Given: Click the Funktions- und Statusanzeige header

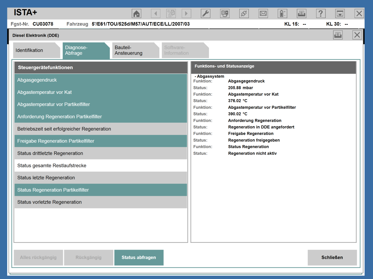Looking at the screenshot, I should tap(273, 67).
